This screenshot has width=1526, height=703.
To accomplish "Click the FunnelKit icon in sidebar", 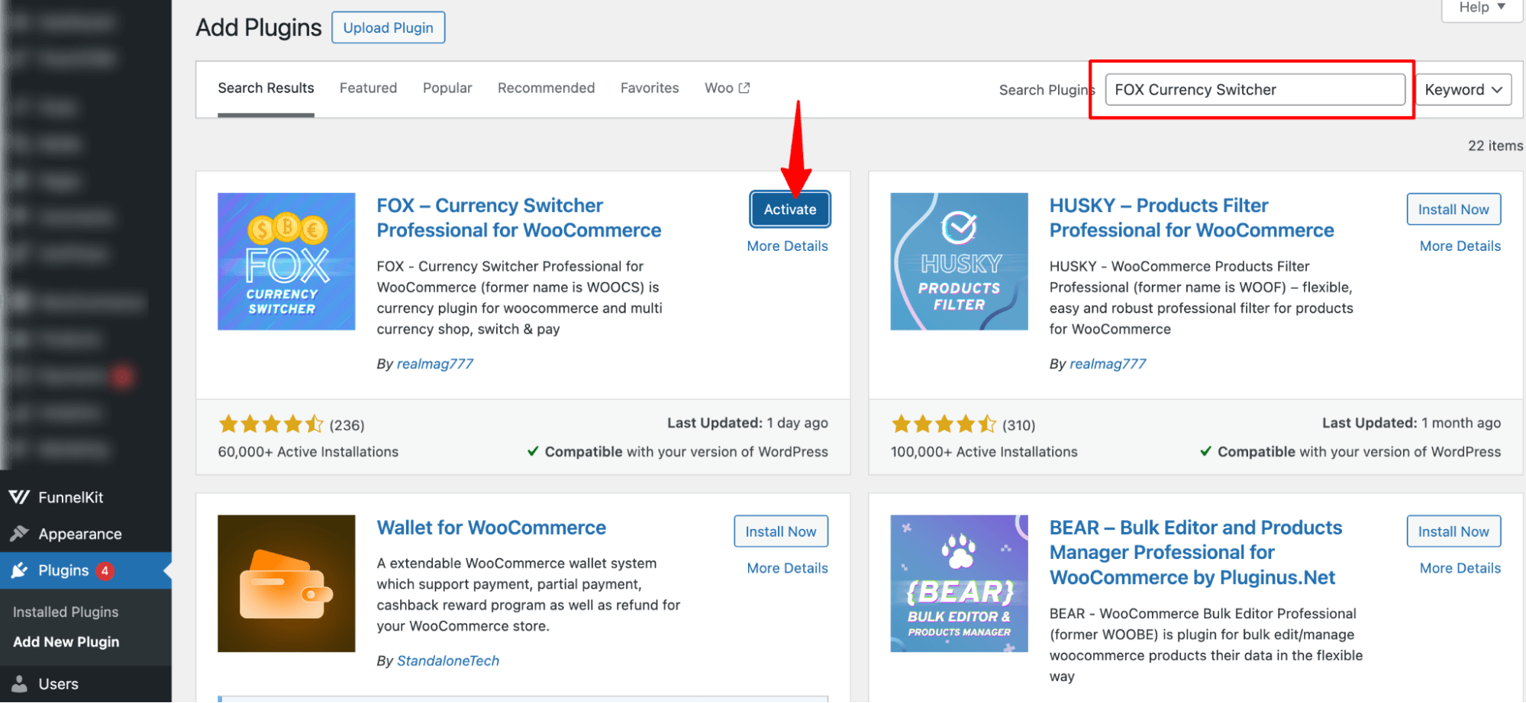I will click(x=19, y=497).
